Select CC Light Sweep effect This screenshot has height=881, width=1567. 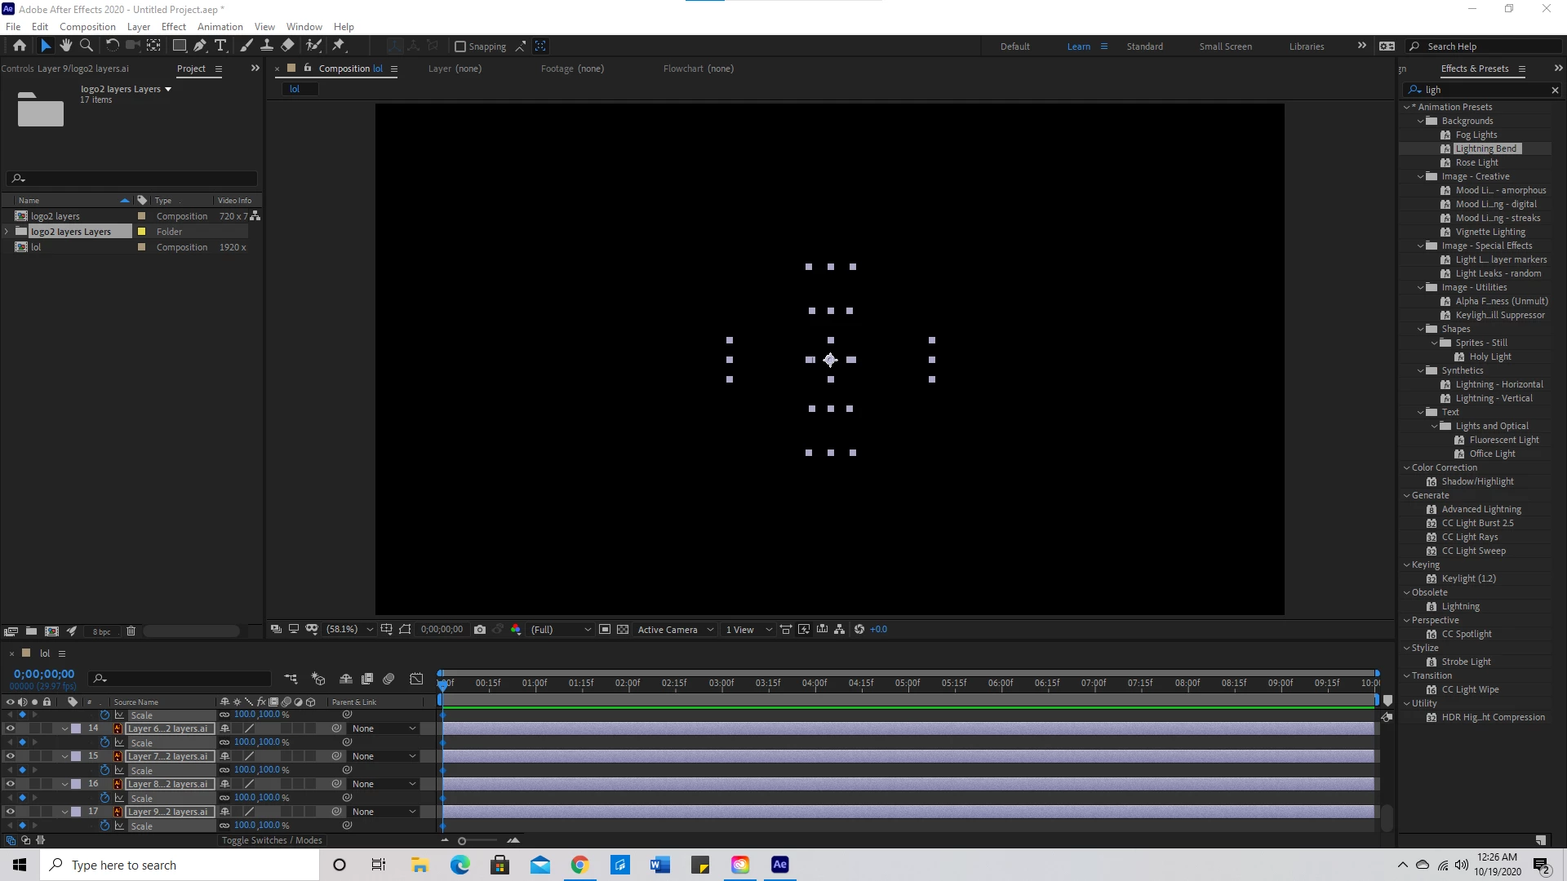coord(1473,551)
